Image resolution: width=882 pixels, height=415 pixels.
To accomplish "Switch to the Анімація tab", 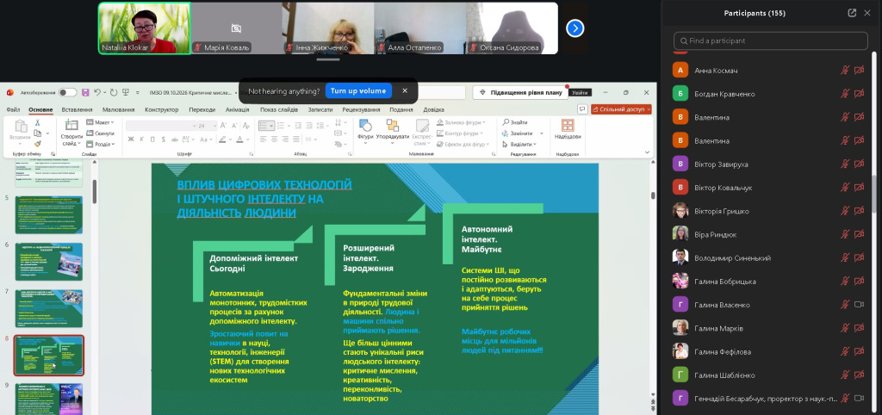I will [x=237, y=109].
